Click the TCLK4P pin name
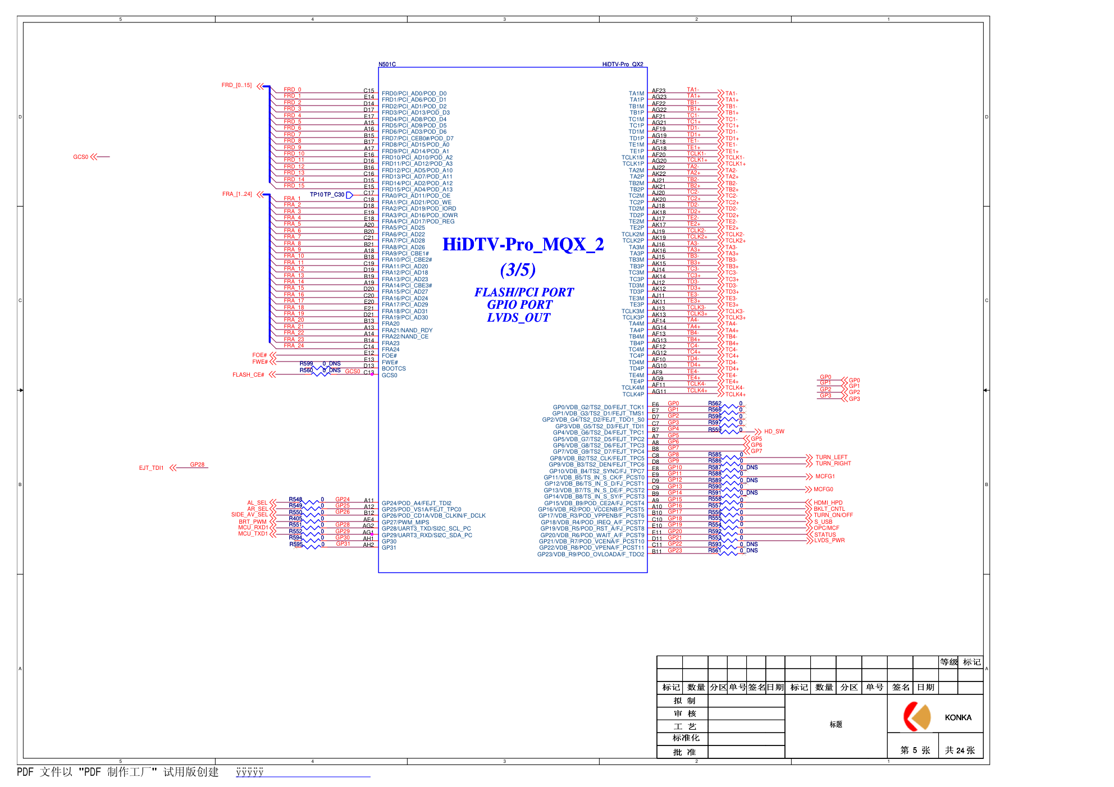Viewport: 1114px width, 787px height. click(x=633, y=395)
